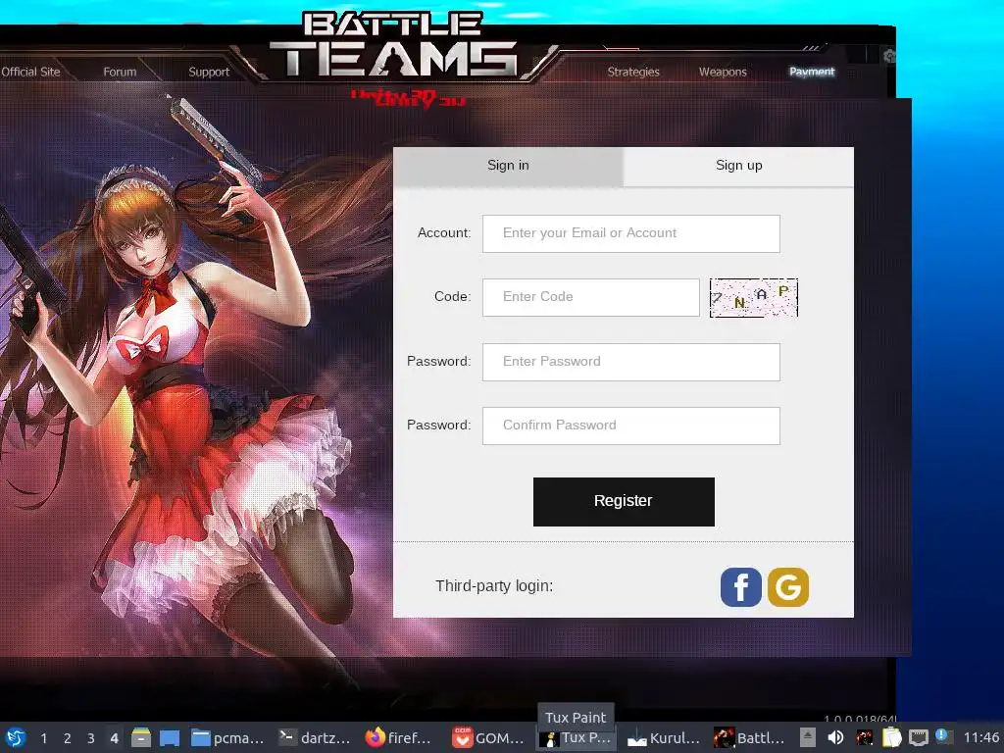
Task: Click the Register button
Action: [624, 501]
